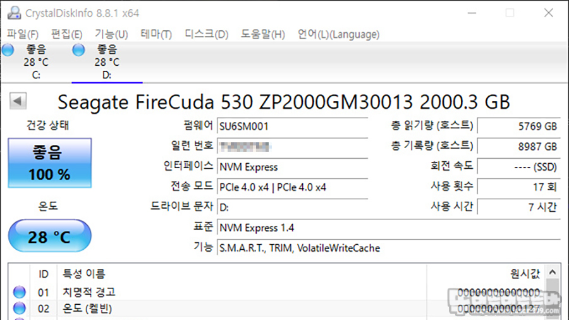Click the blue status circle for drive C:
The height and width of the screenshot is (320, 569).
click(x=8, y=50)
